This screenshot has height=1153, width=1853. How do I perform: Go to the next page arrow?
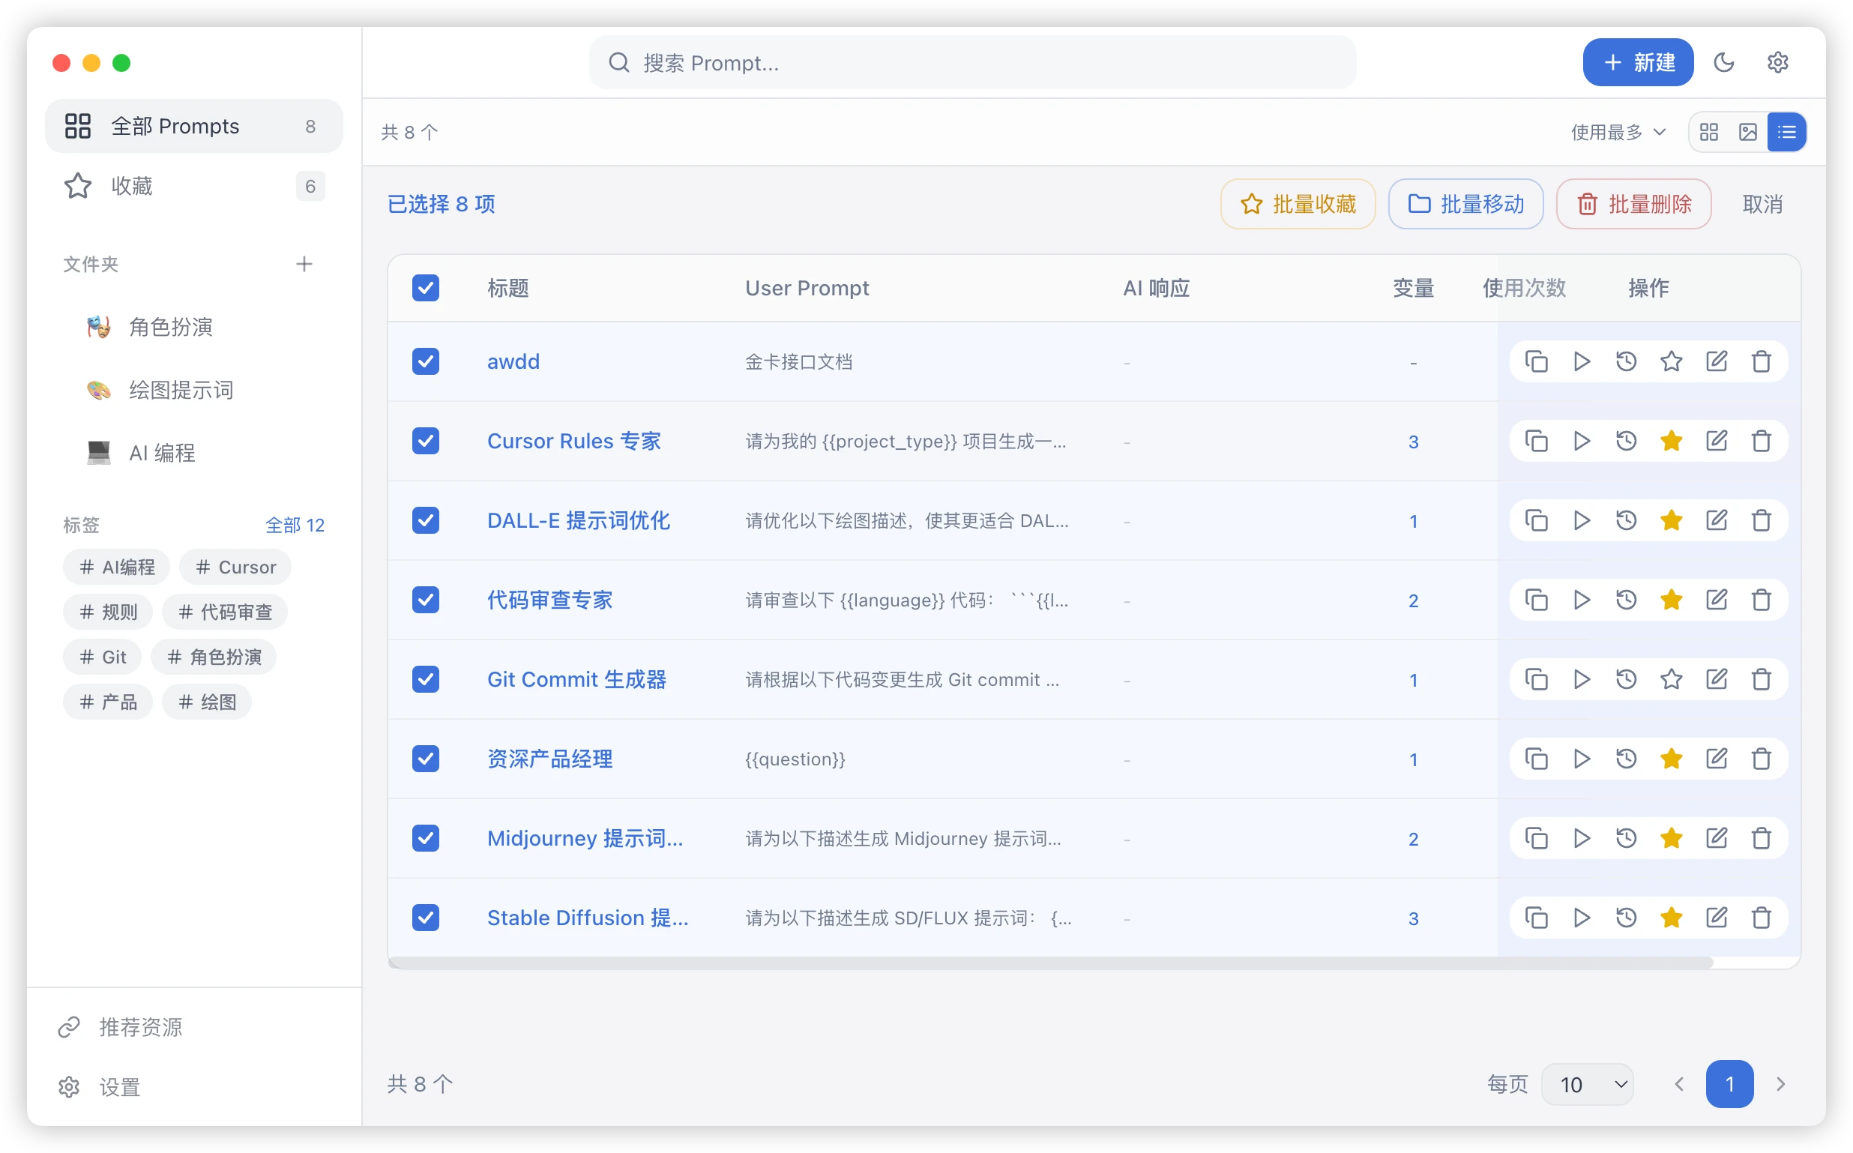pyautogui.click(x=1780, y=1083)
